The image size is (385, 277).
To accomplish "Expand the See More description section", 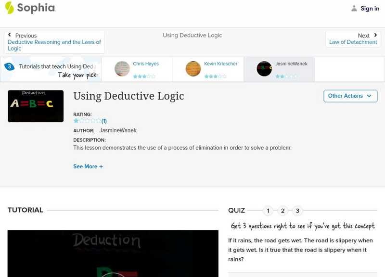I will tap(88, 166).
